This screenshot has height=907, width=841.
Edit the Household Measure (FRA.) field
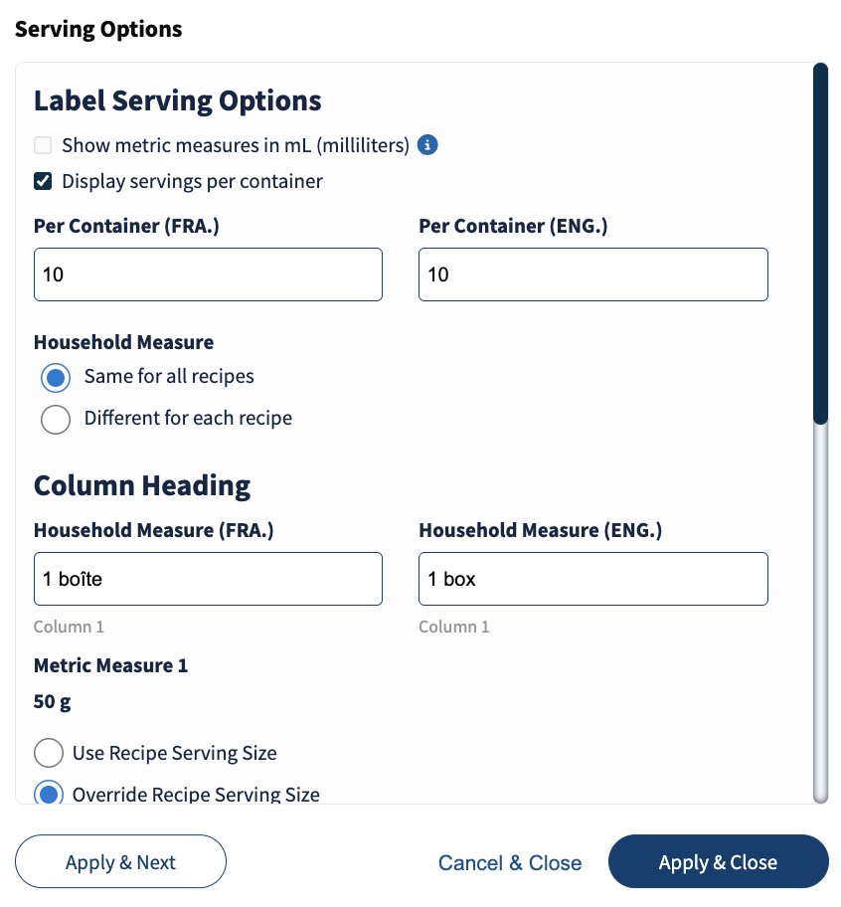208,579
